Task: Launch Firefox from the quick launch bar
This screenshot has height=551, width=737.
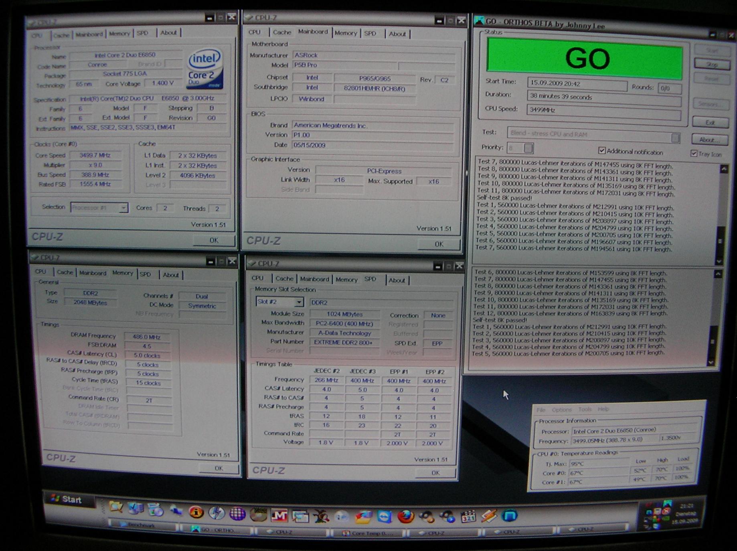Action: click(405, 517)
